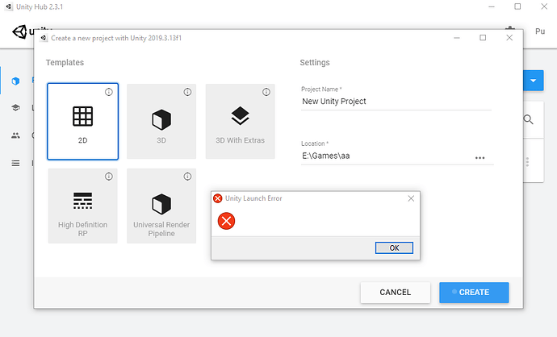Viewport: 557px width, 337px height.
Task: Select the 2D project template
Action: (83, 121)
